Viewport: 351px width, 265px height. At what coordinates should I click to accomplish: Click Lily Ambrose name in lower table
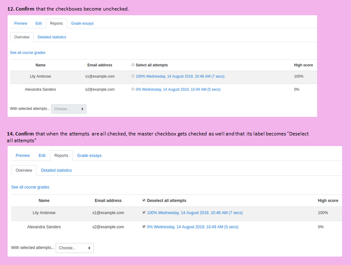coord(44,213)
